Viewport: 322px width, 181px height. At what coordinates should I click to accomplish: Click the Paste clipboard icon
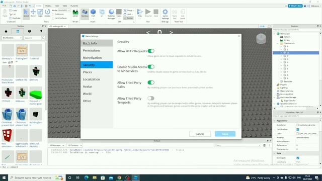[x=5, y=13]
